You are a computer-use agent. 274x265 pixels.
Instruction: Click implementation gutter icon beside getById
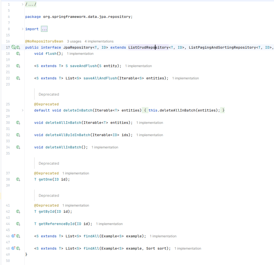click(18, 211)
